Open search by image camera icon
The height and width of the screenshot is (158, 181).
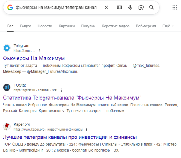tap(141, 8)
